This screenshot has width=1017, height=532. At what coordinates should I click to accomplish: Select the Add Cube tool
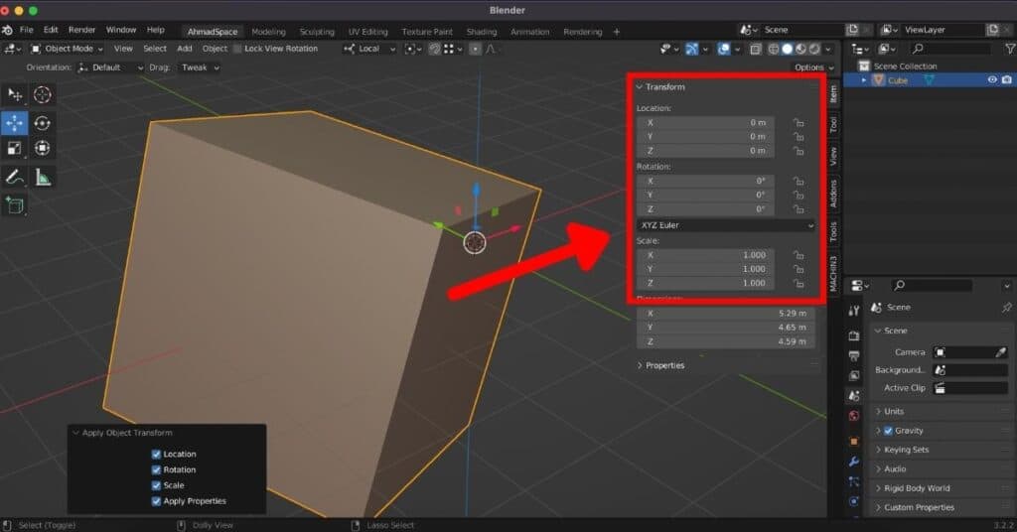point(15,205)
